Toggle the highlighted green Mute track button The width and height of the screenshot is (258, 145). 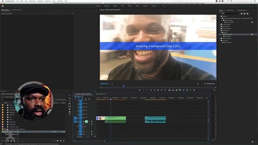point(86,122)
